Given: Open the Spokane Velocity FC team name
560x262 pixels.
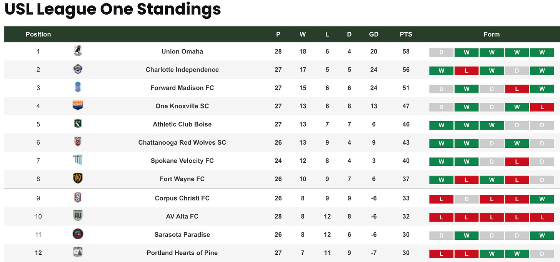Looking at the screenshot, I should tap(182, 160).
